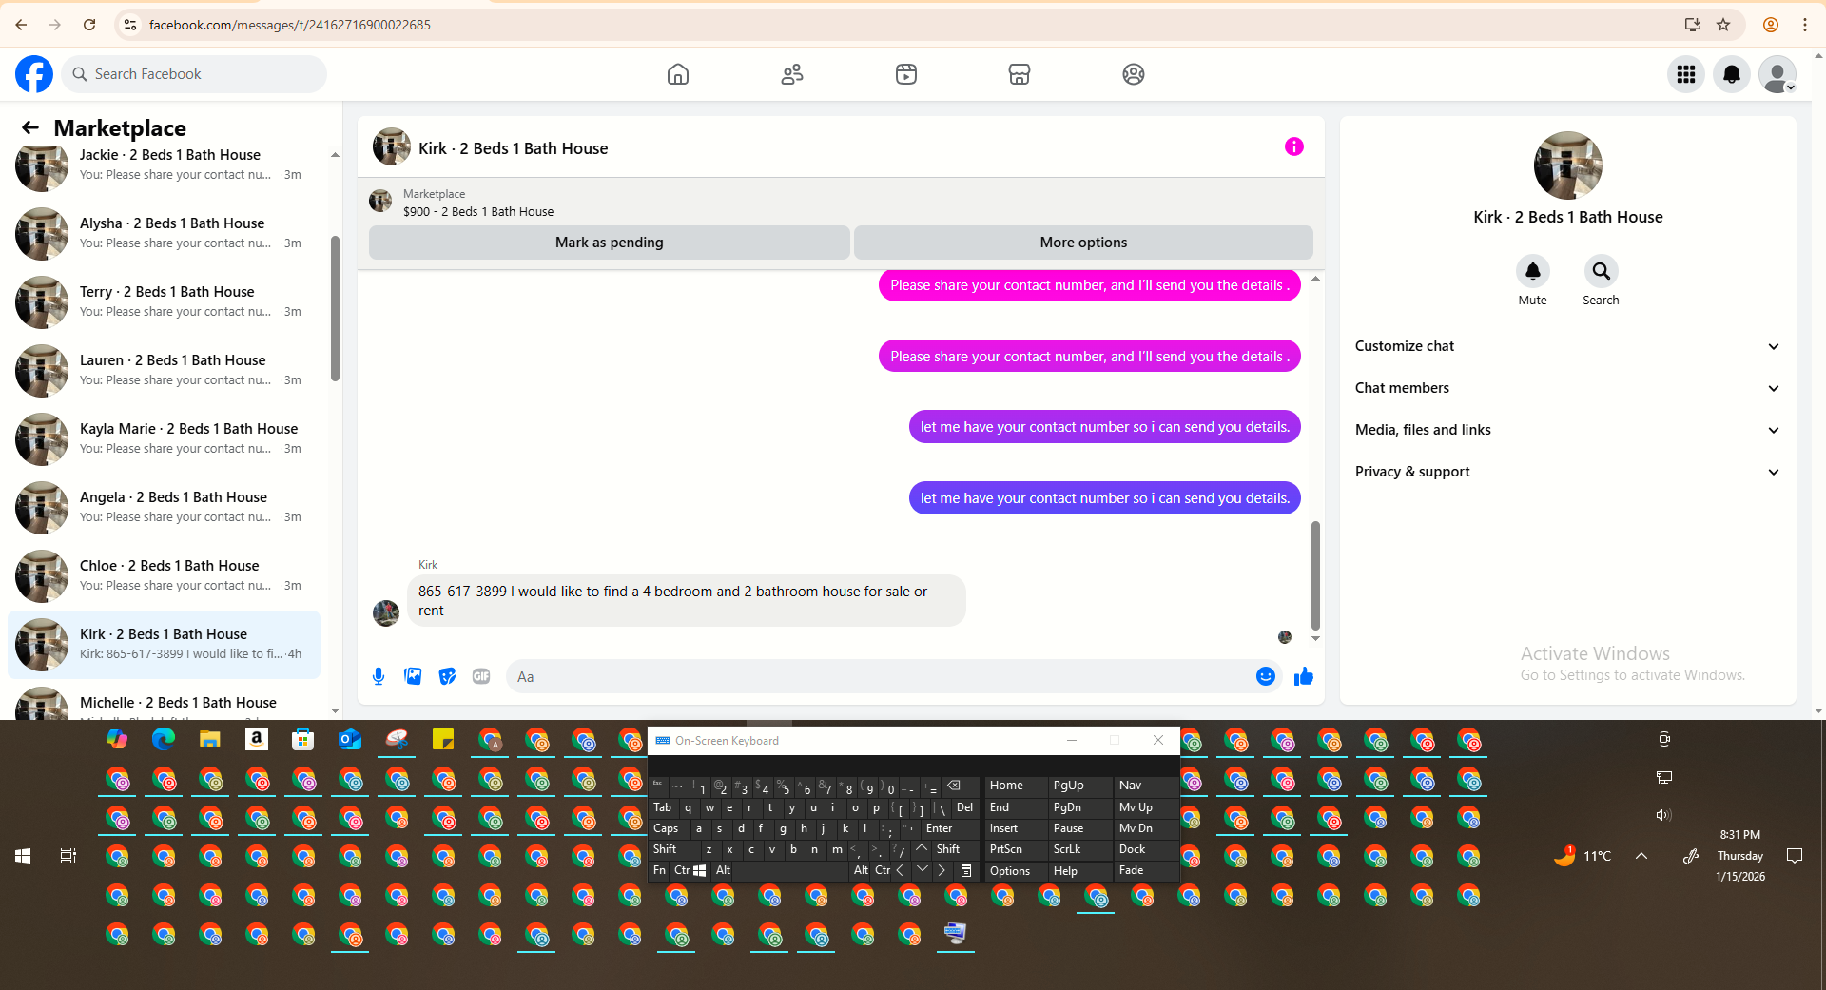The image size is (1826, 990).
Task: Show hidden system tray icons
Action: pyautogui.click(x=1641, y=856)
